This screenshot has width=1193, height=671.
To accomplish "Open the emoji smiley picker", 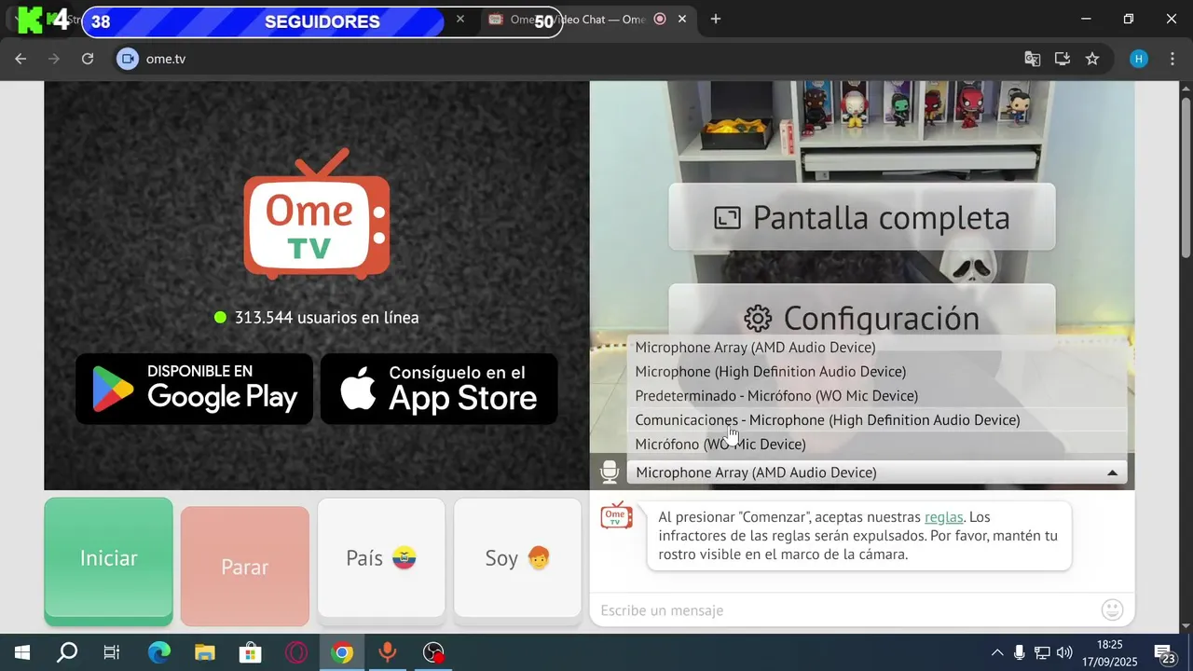I will pos(1112,609).
